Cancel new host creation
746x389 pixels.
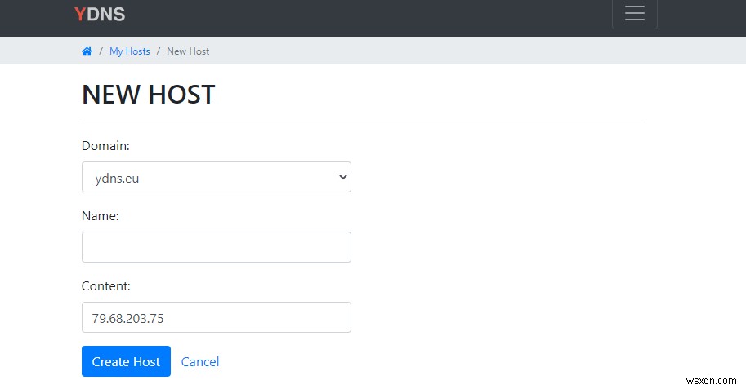[x=200, y=362]
